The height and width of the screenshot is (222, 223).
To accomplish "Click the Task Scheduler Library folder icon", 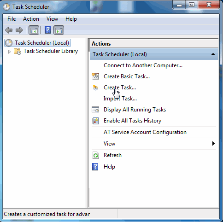I will click(x=18, y=51).
